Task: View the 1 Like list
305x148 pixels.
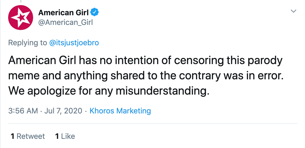Action: point(65,136)
